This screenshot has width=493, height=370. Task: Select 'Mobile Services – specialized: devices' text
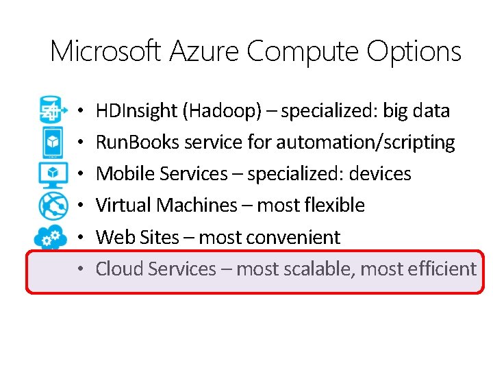click(x=253, y=174)
